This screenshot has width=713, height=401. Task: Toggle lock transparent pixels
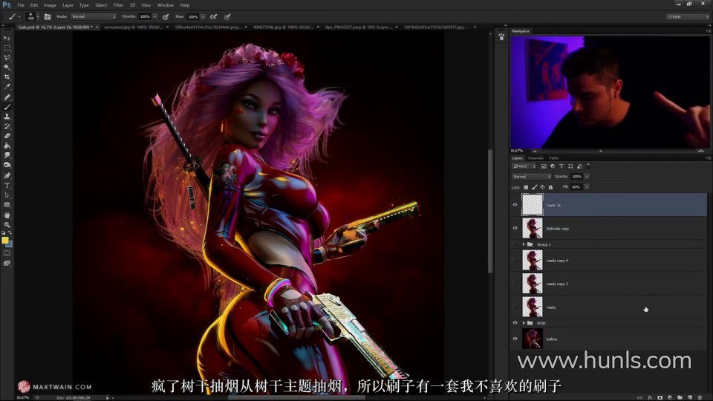click(526, 187)
